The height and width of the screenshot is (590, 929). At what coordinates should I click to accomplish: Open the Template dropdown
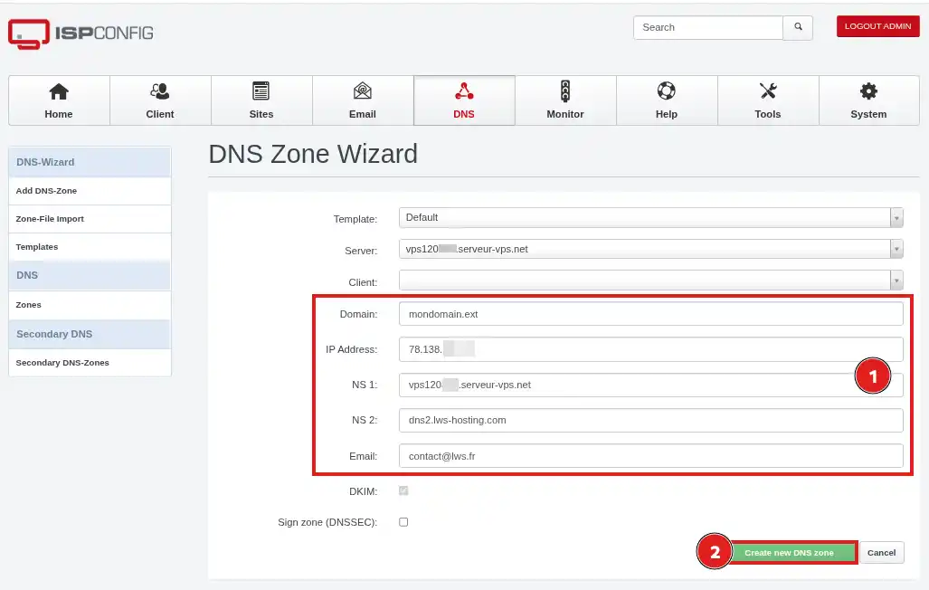click(650, 217)
